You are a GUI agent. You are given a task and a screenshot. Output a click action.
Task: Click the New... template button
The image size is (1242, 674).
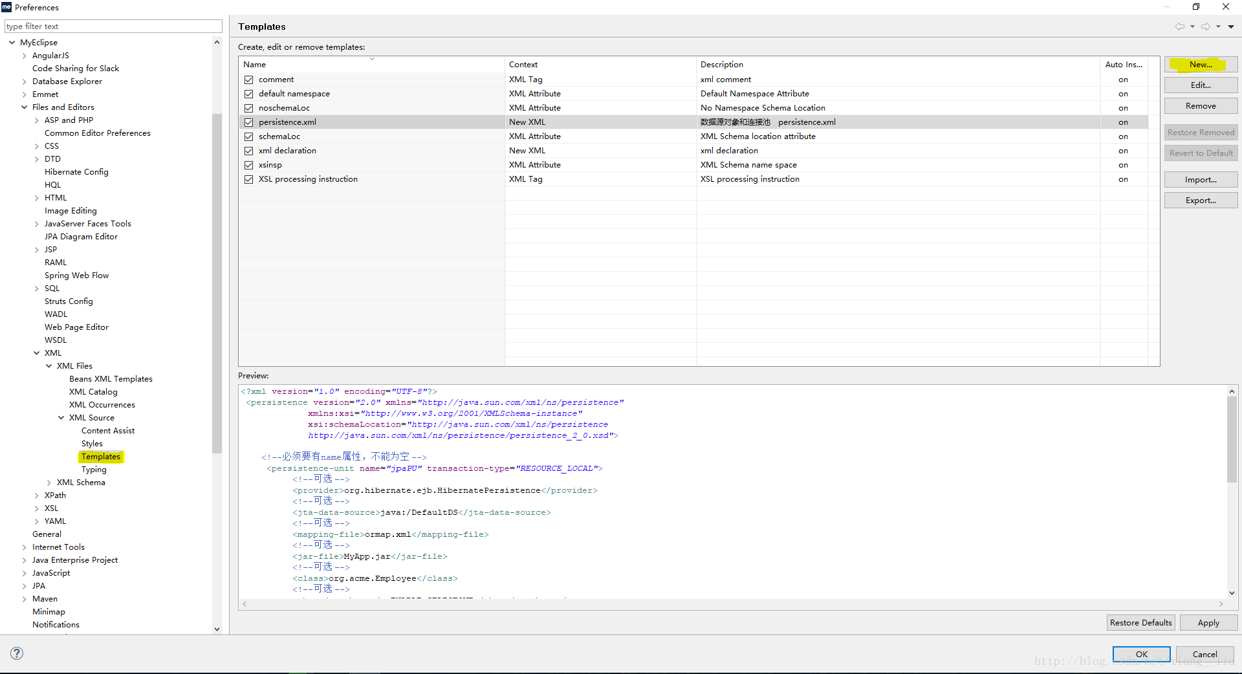coord(1201,65)
